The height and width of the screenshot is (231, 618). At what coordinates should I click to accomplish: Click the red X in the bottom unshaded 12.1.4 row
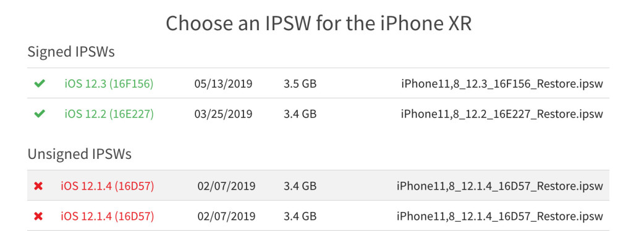[38, 216]
